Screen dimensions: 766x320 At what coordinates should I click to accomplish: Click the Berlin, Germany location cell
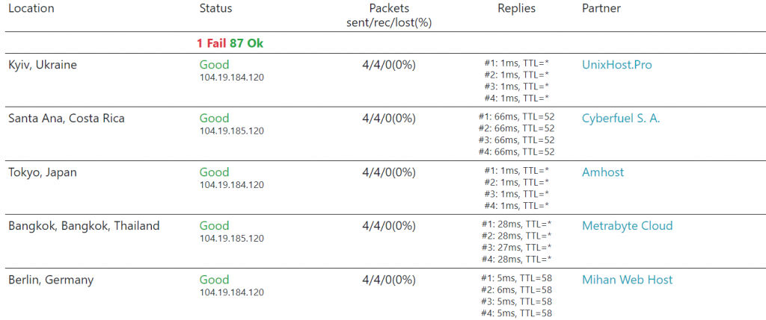pyautogui.click(x=50, y=280)
